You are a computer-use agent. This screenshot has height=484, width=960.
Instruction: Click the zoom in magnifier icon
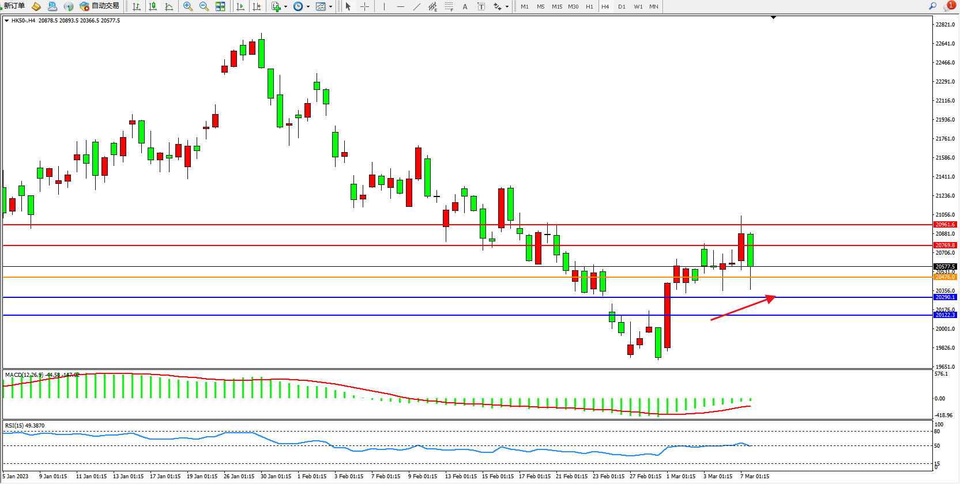pyautogui.click(x=187, y=6)
